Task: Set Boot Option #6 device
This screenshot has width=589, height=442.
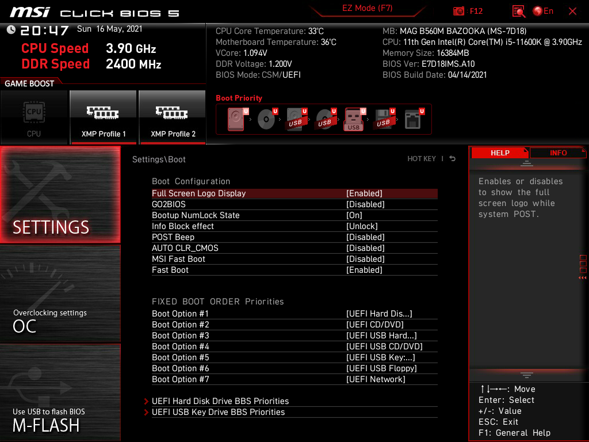Action: [294, 368]
